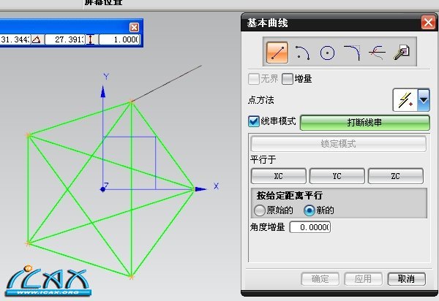Click the YC parallel button
439x301 pixels.
pos(337,176)
